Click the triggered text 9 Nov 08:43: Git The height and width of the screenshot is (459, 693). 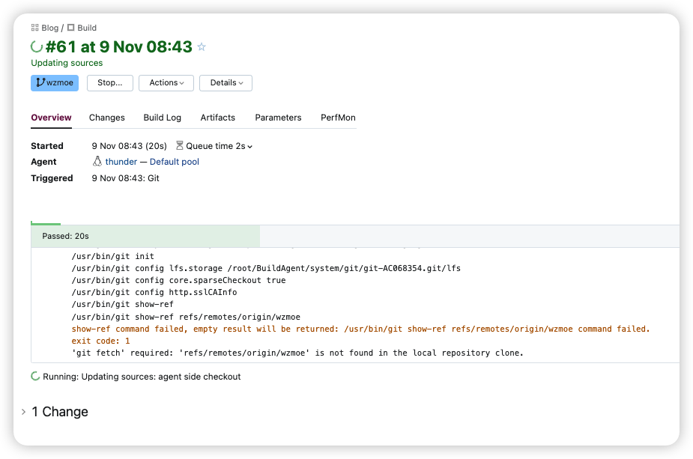(126, 178)
